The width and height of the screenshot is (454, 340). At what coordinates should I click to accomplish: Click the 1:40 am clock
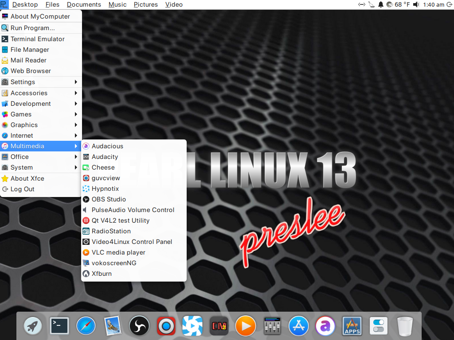(x=434, y=4)
